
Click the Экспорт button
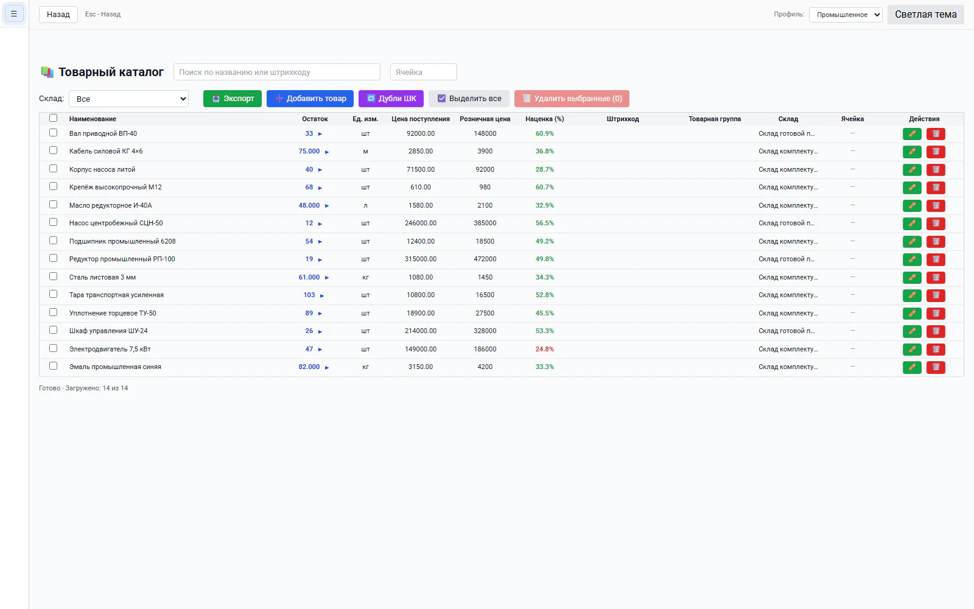click(x=233, y=99)
